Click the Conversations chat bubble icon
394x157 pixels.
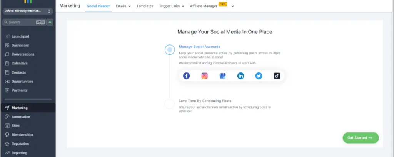pos(7,54)
